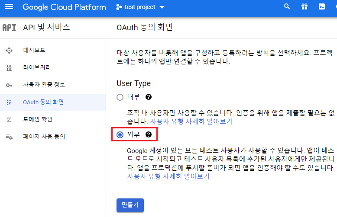
Task: Click the key icon beside 사용자 인증 정보
Action: point(9,85)
